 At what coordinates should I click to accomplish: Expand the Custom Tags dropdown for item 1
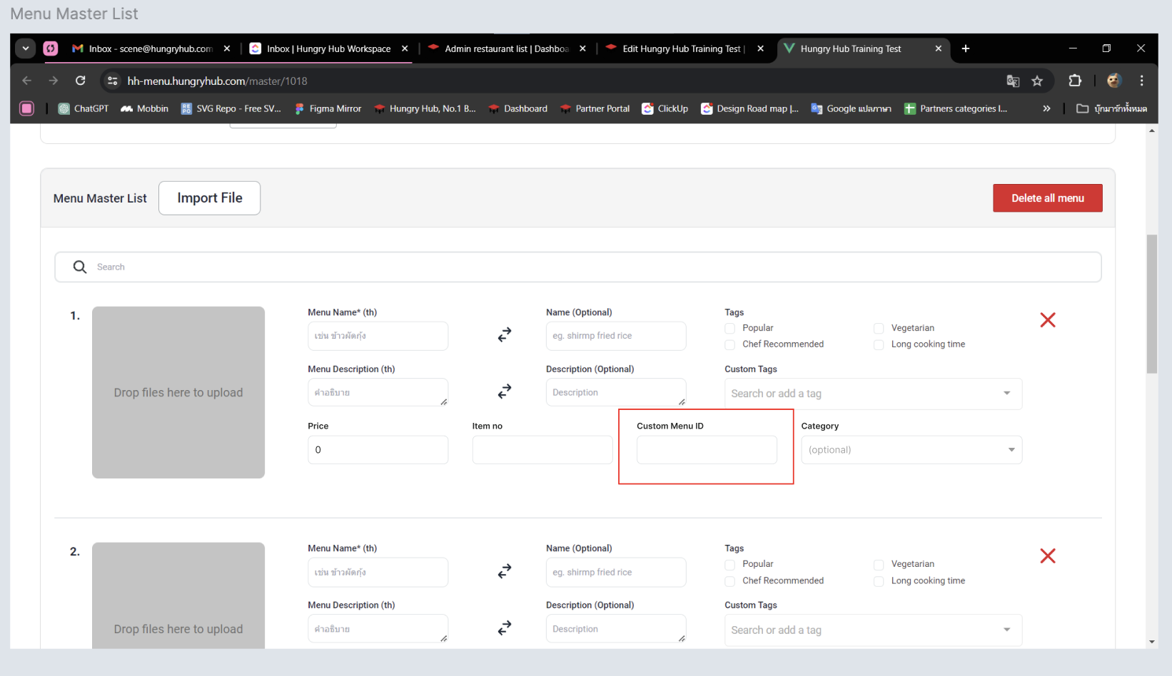(x=872, y=394)
